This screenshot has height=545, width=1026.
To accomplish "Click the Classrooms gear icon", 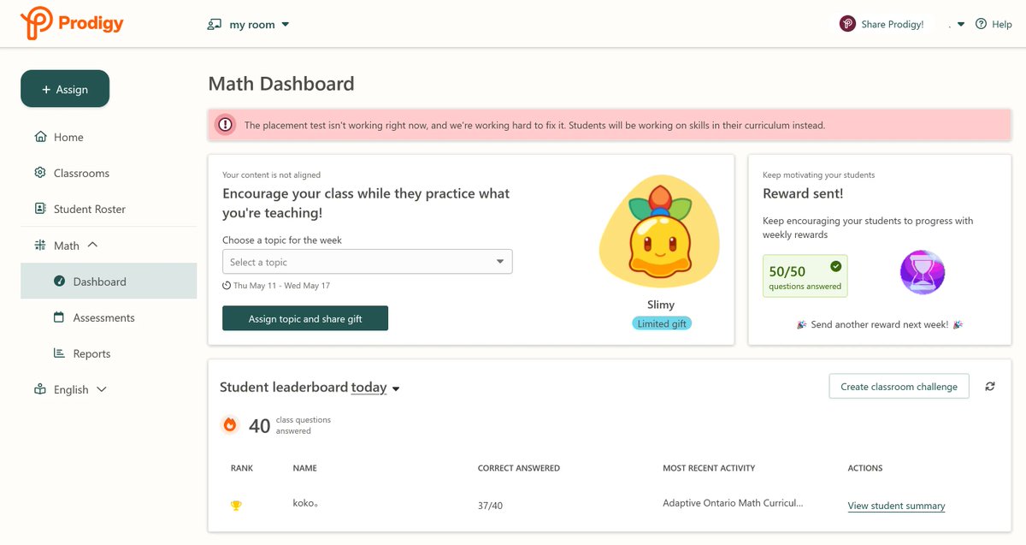I will pos(40,173).
